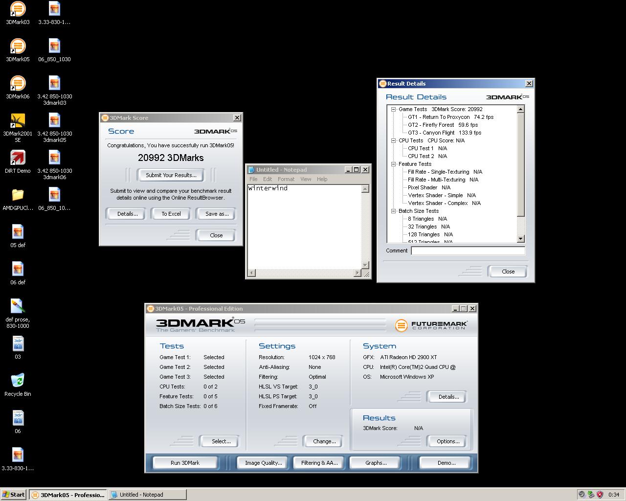Click Close button in Result Details
The height and width of the screenshot is (501, 626).
point(508,272)
